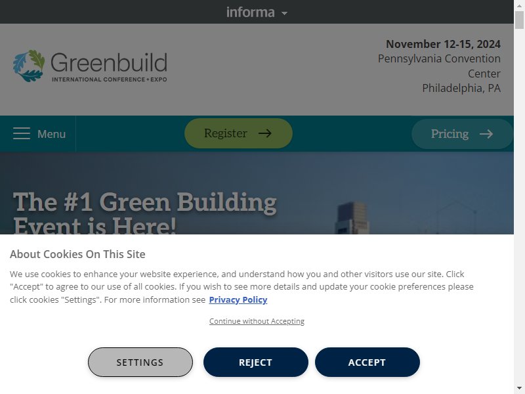This screenshot has height=394, width=525.
Task: Expand the informa dropdown caret
Action: click(x=284, y=13)
